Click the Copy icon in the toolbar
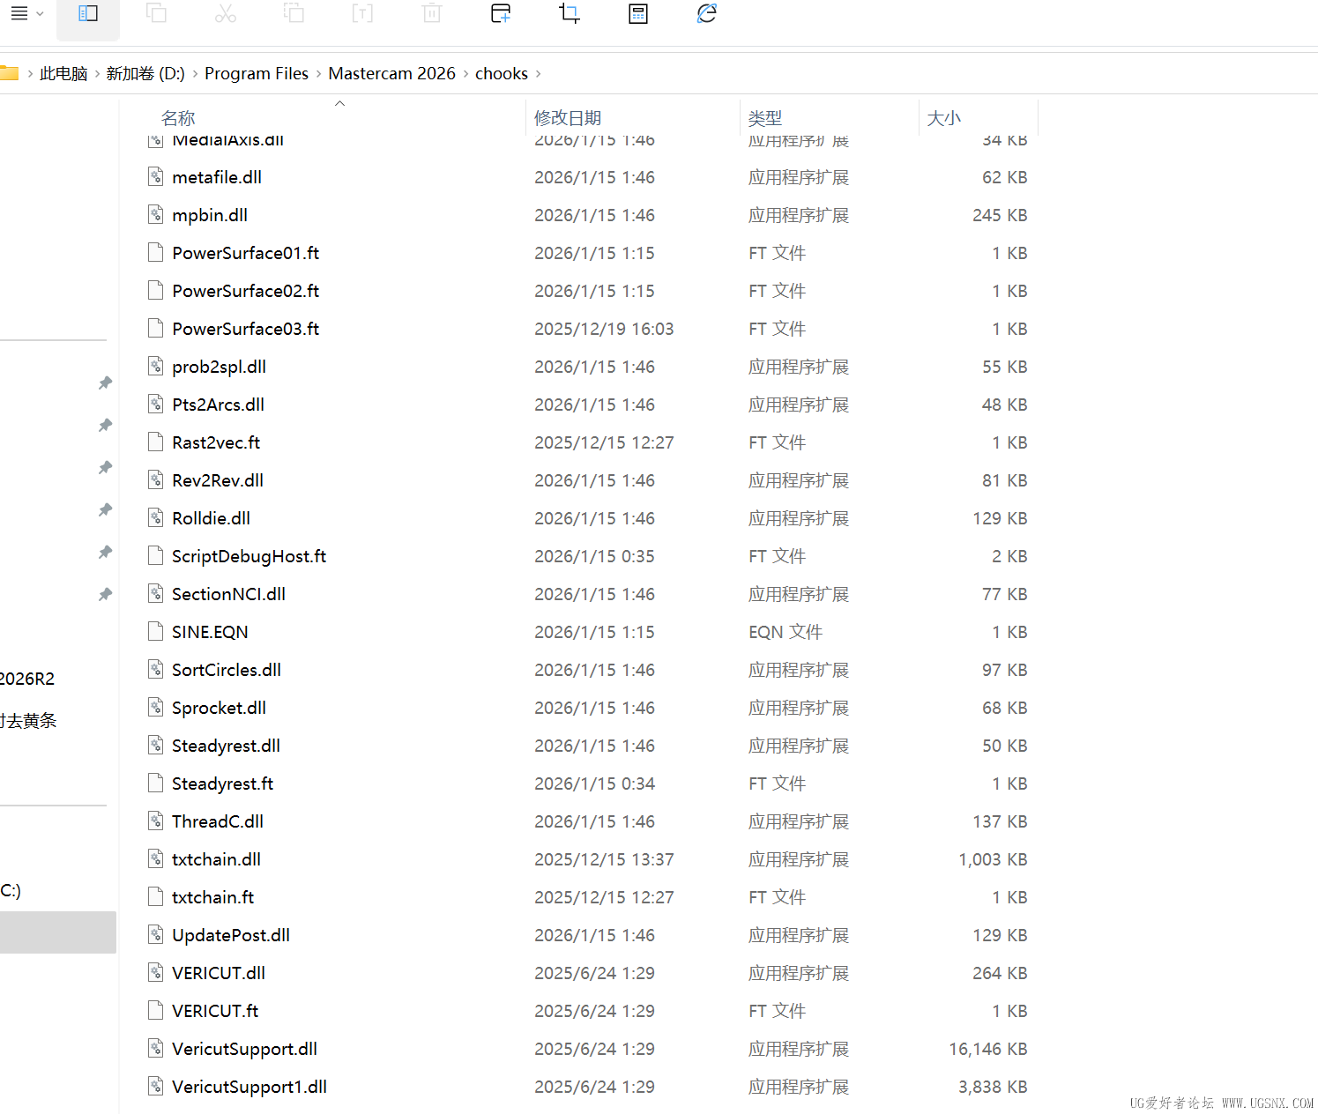The image size is (1318, 1114). click(x=156, y=13)
